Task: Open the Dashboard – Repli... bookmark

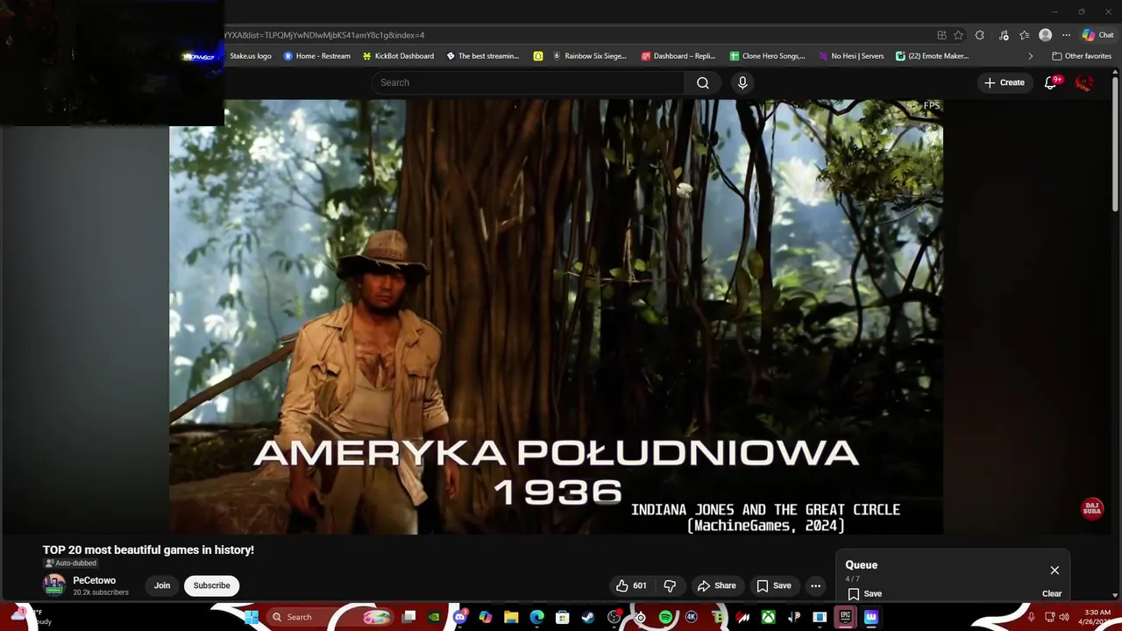Action: [678, 56]
